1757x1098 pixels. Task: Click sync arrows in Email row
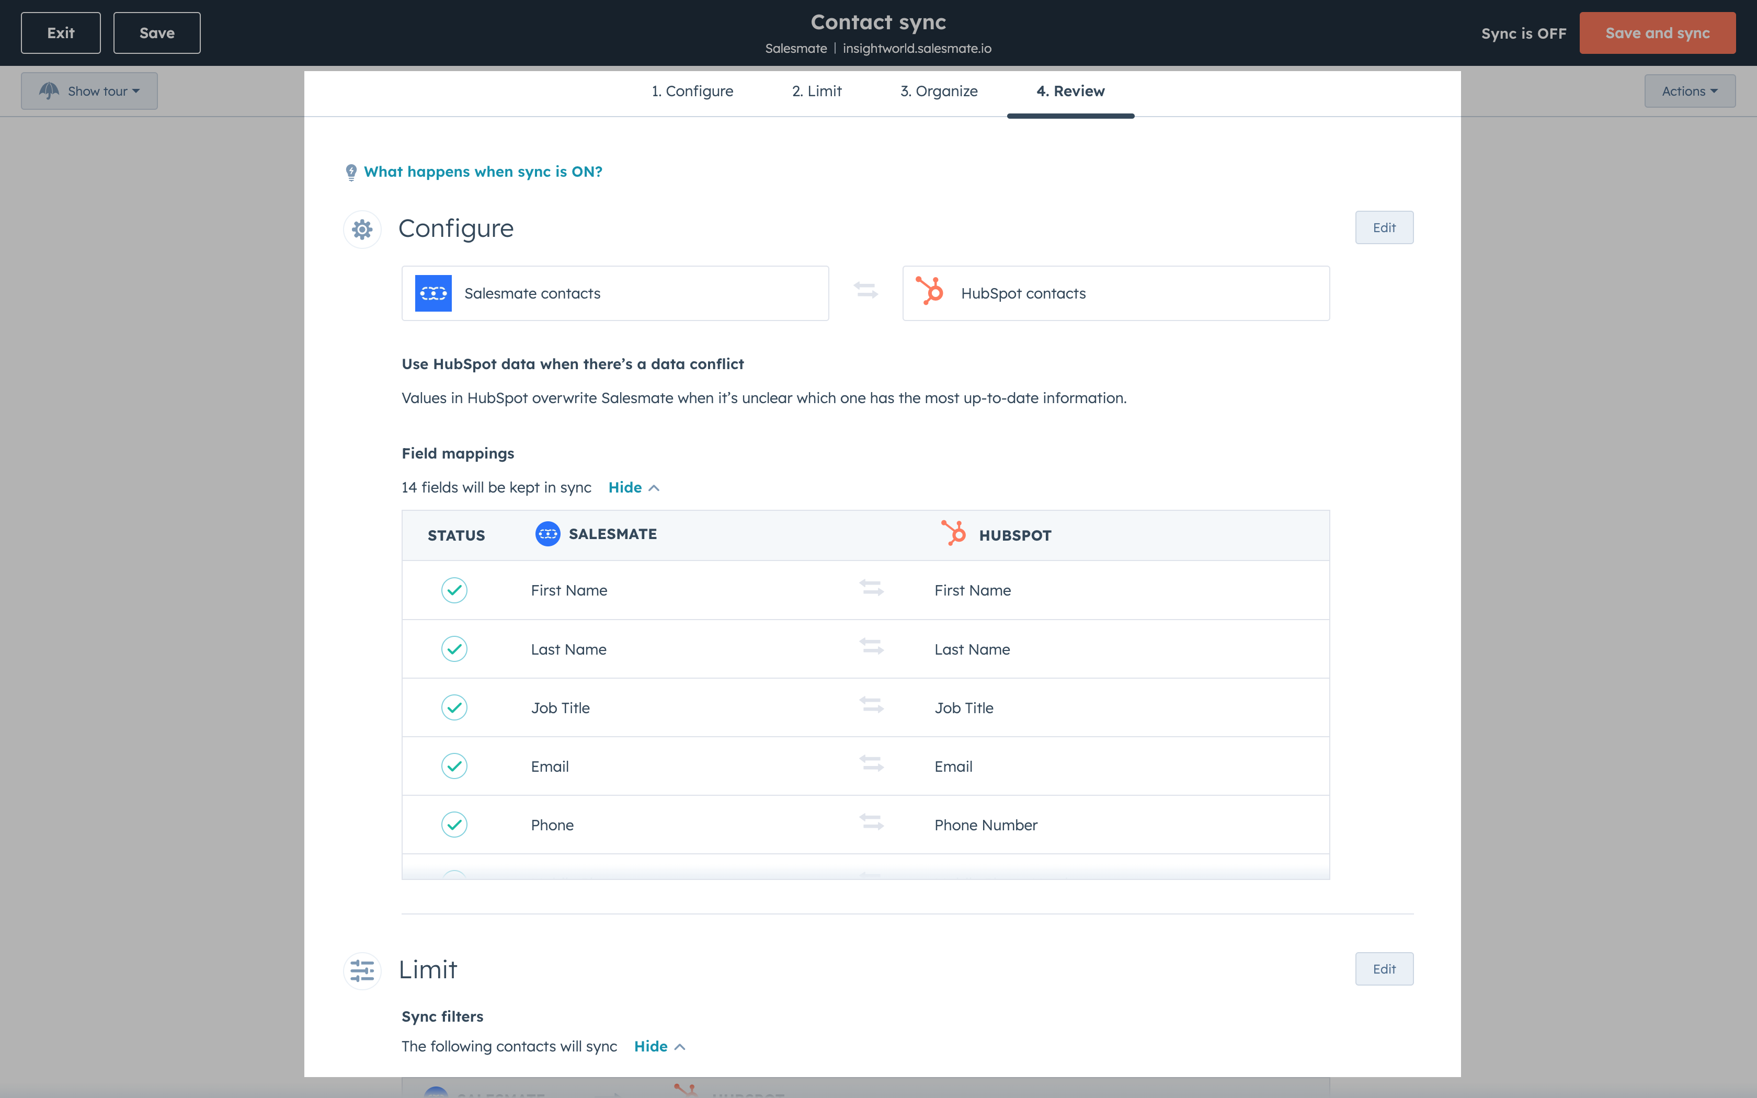coord(871,764)
